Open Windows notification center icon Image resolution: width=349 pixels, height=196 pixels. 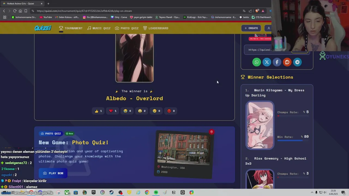(x=343, y=192)
